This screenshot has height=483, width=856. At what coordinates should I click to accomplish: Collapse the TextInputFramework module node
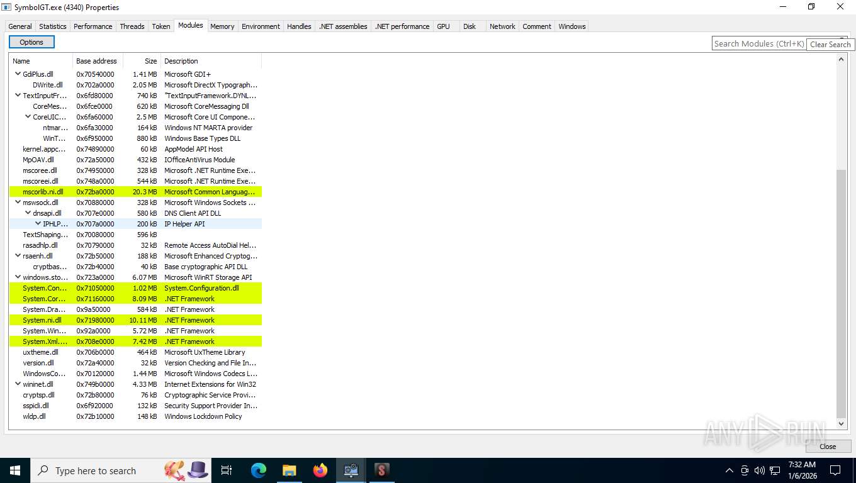pyautogui.click(x=18, y=96)
